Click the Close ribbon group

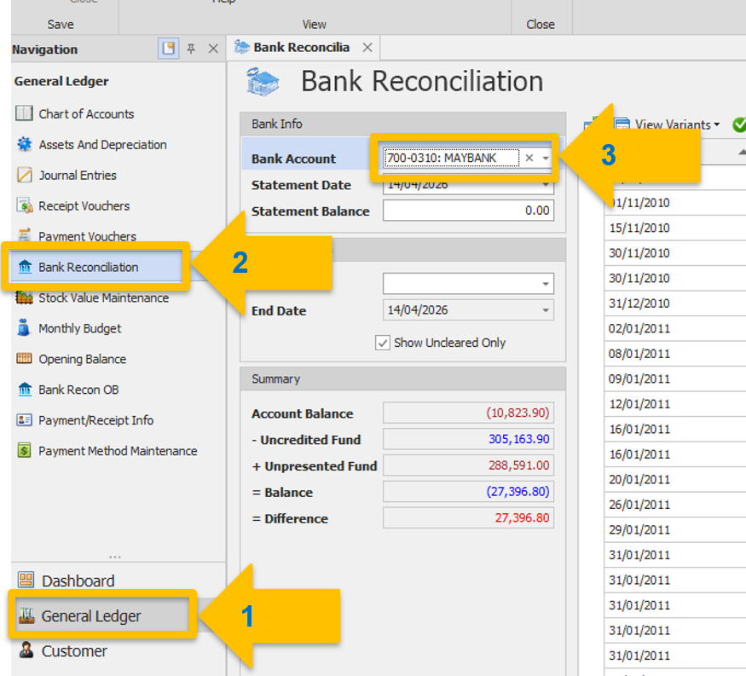tap(541, 24)
